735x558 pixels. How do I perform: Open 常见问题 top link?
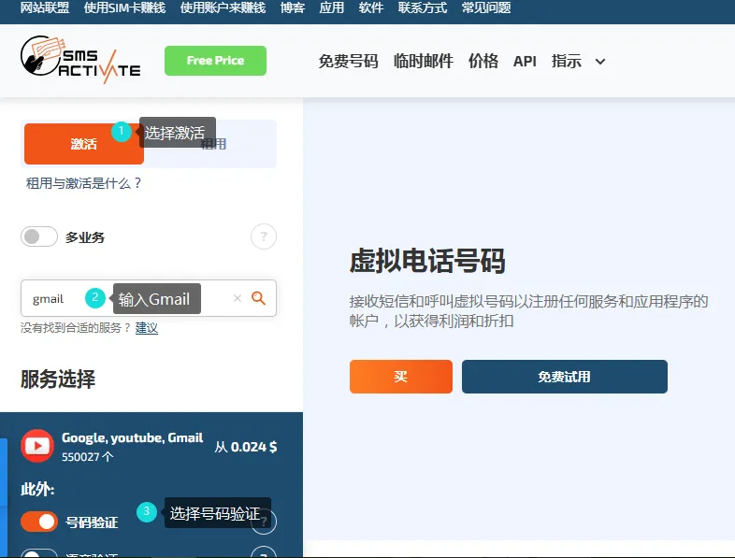pos(486,8)
